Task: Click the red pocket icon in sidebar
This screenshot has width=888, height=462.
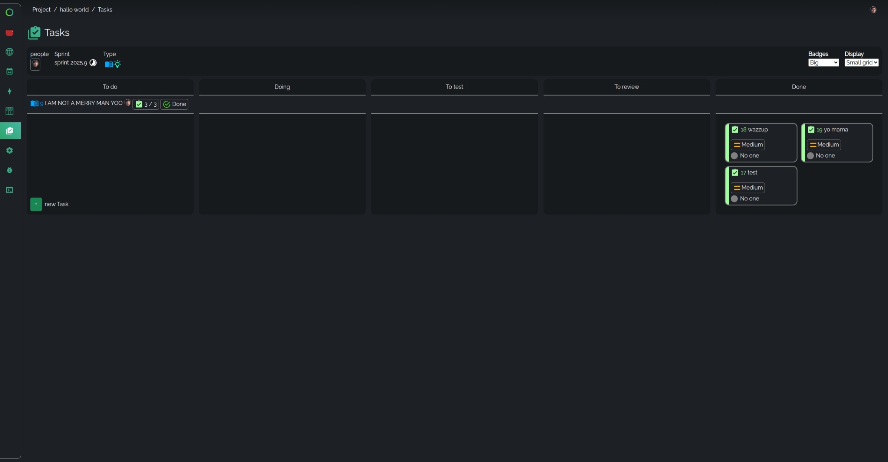Action: tap(10, 33)
